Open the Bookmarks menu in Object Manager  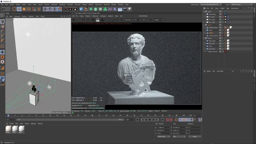(235, 8)
